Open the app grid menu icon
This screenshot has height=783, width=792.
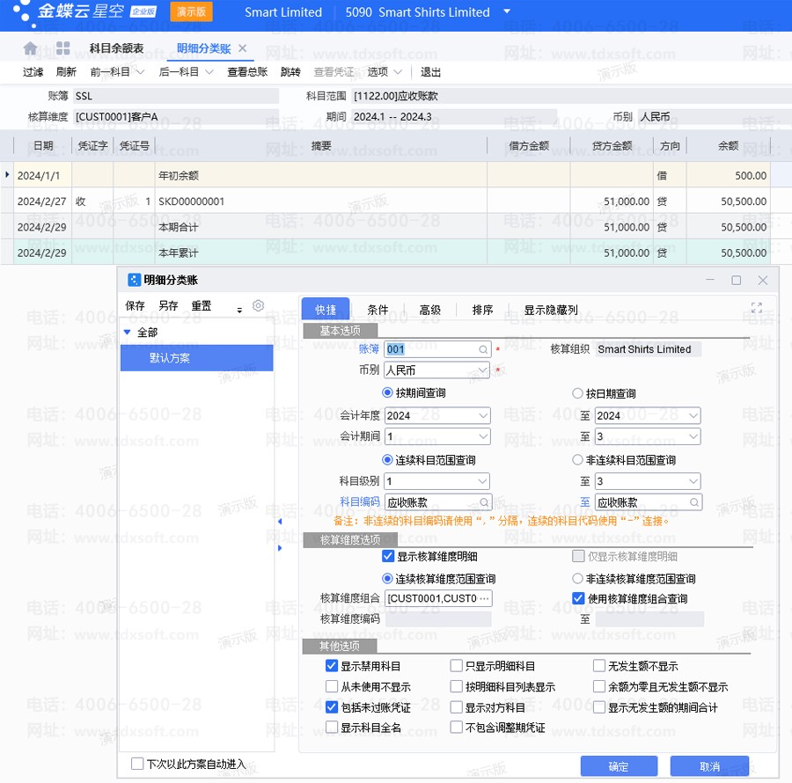click(x=62, y=48)
